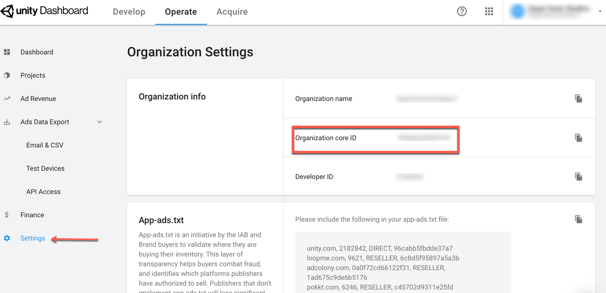This screenshot has height=293, width=606.
Task: Navigate to Test Devices
Action: pos(45,169)
